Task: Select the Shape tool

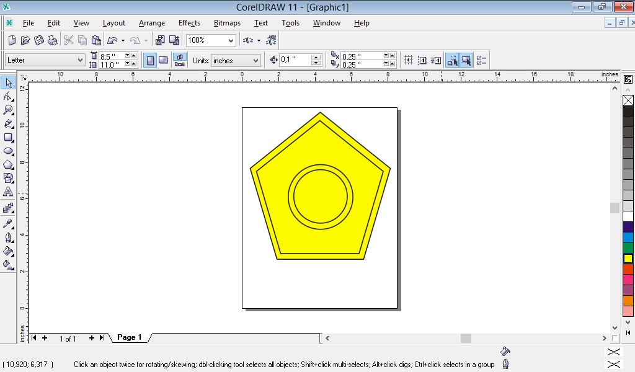Action: point(8,96)
